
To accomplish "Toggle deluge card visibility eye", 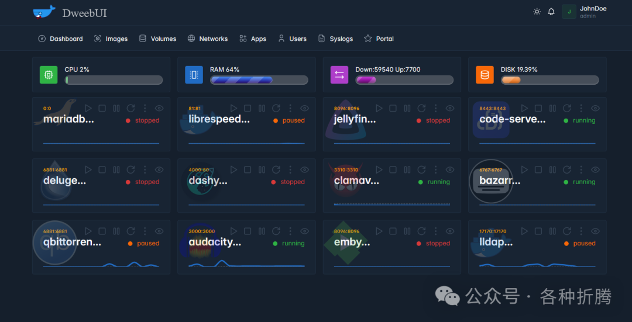I will click(159, 170).
